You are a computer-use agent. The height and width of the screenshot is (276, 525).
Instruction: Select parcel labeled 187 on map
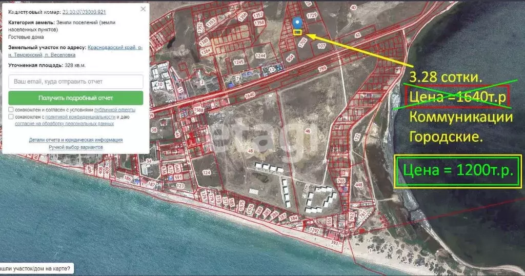[x=151, y=184]
